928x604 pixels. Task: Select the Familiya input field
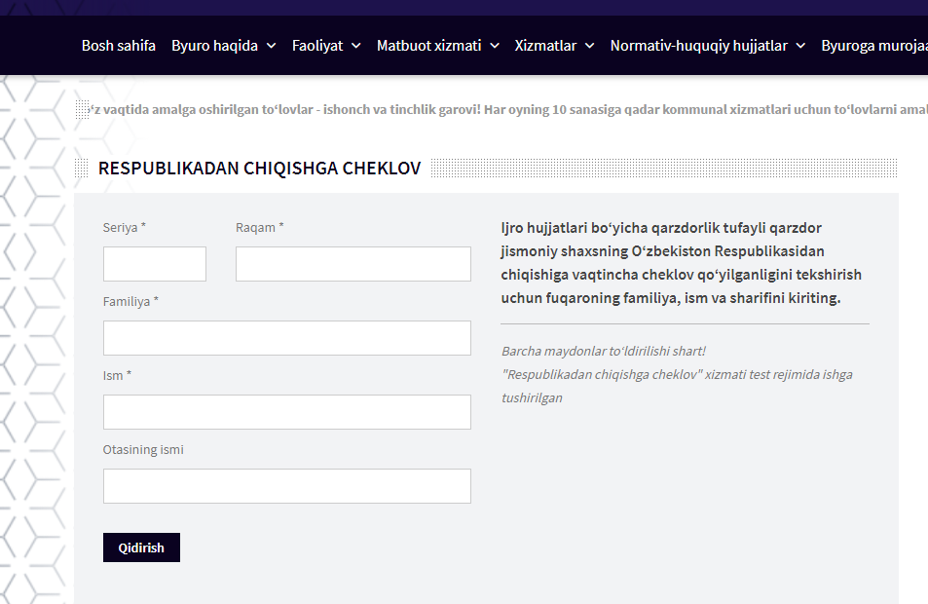coord(286,338)
